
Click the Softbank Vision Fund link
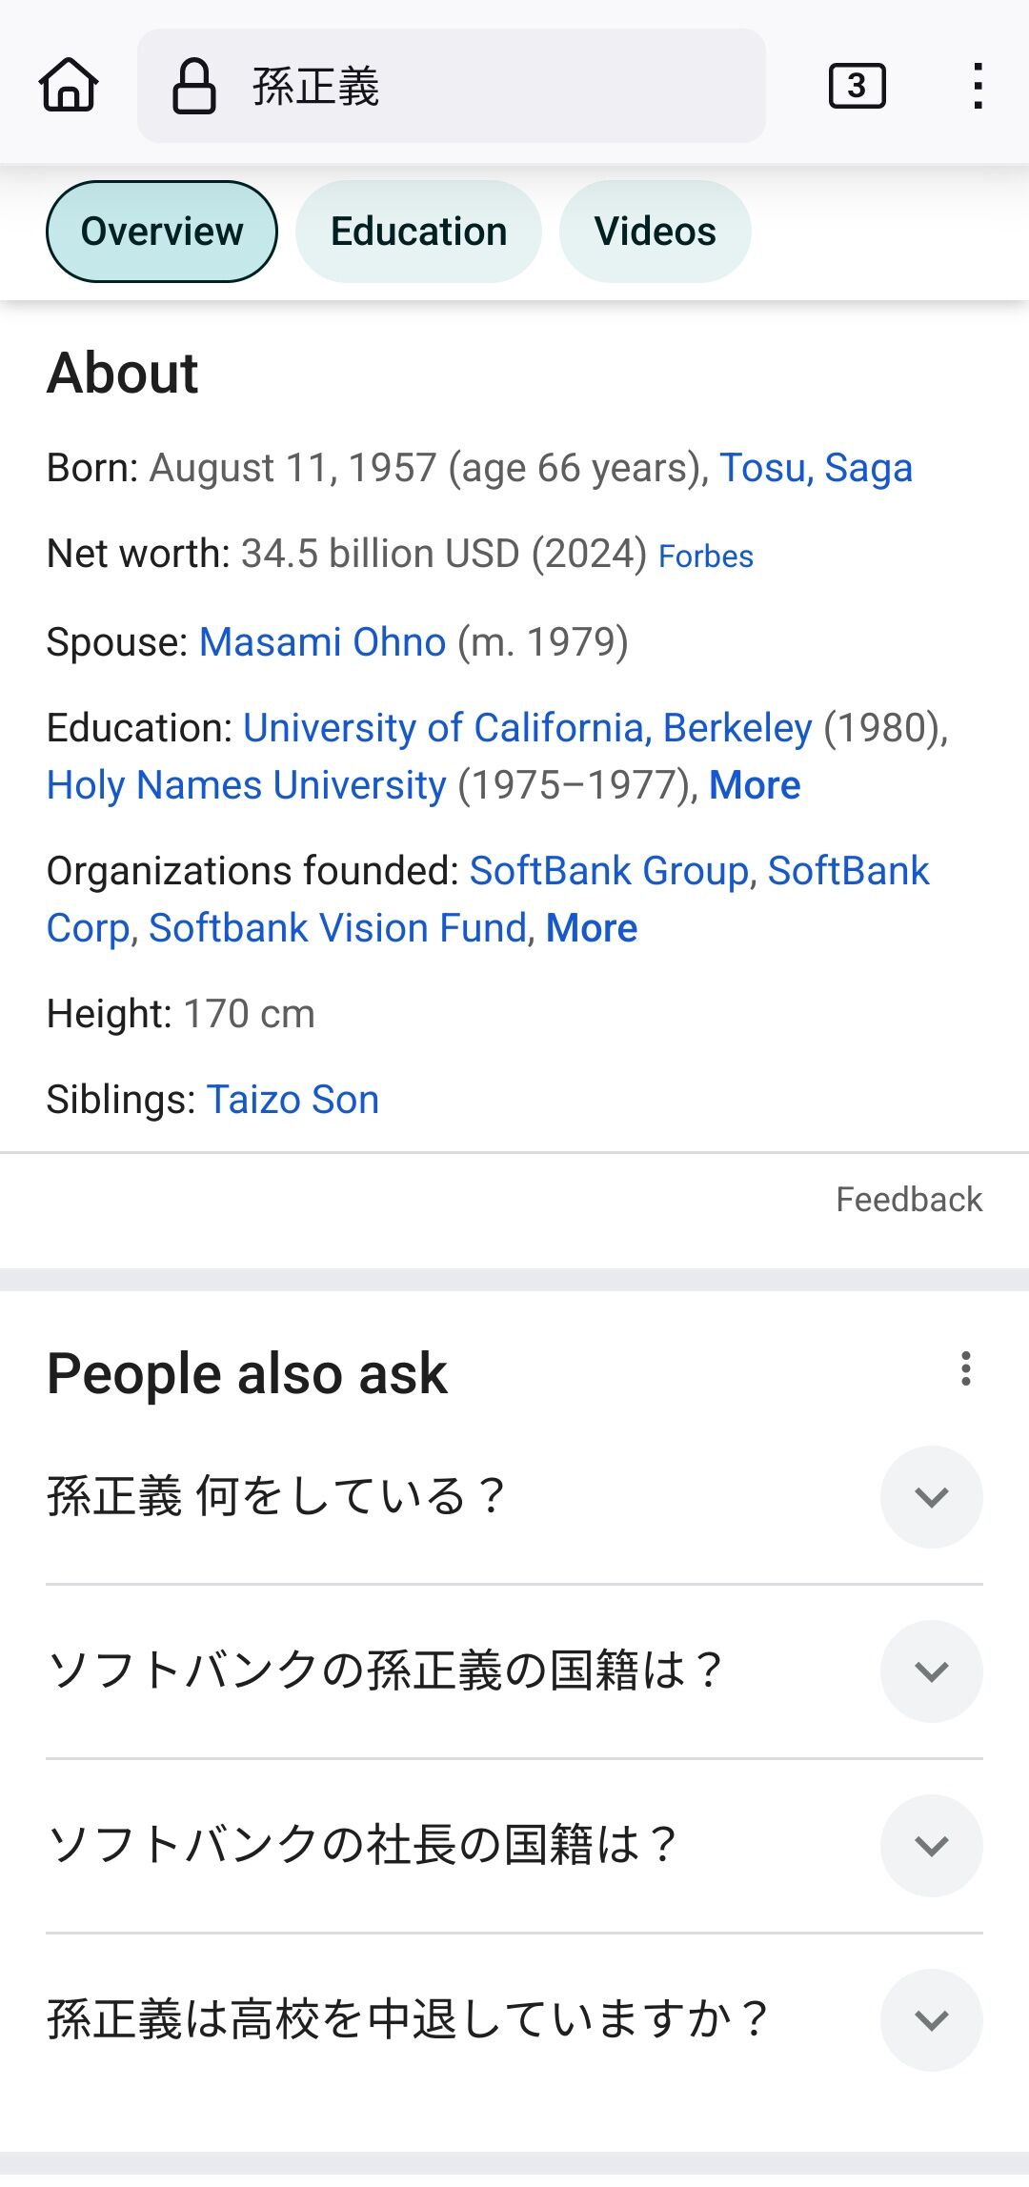point(338,928)
